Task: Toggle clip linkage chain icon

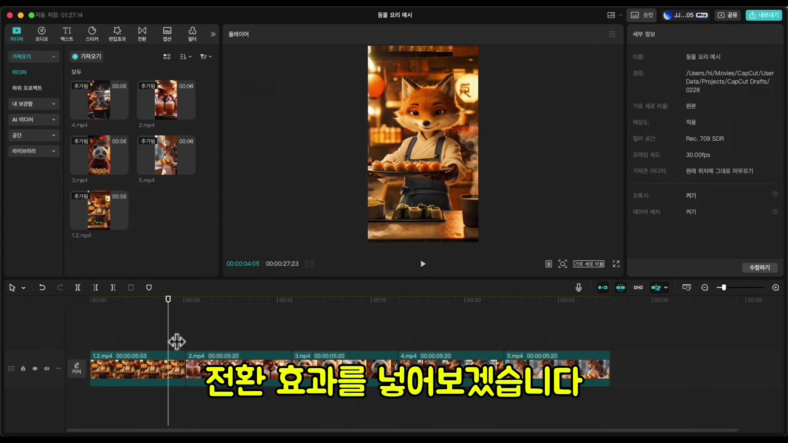Action: pos(638,287)
